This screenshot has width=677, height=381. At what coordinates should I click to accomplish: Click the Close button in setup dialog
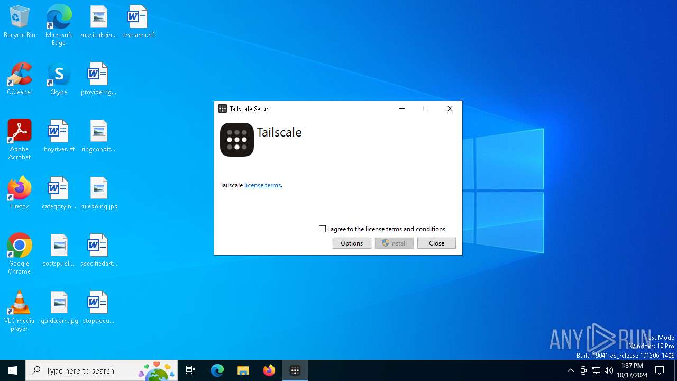click(436, 243)
